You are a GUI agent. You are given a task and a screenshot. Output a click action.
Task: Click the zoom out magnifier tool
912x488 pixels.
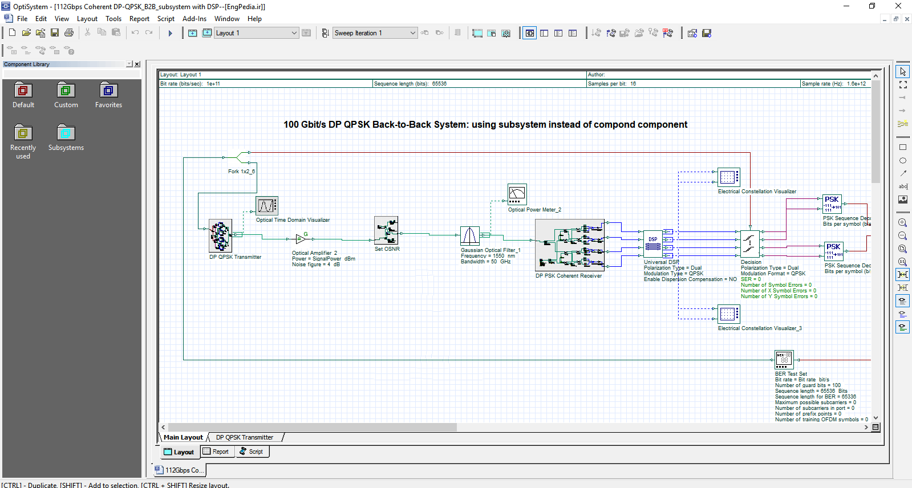point(903,236)
